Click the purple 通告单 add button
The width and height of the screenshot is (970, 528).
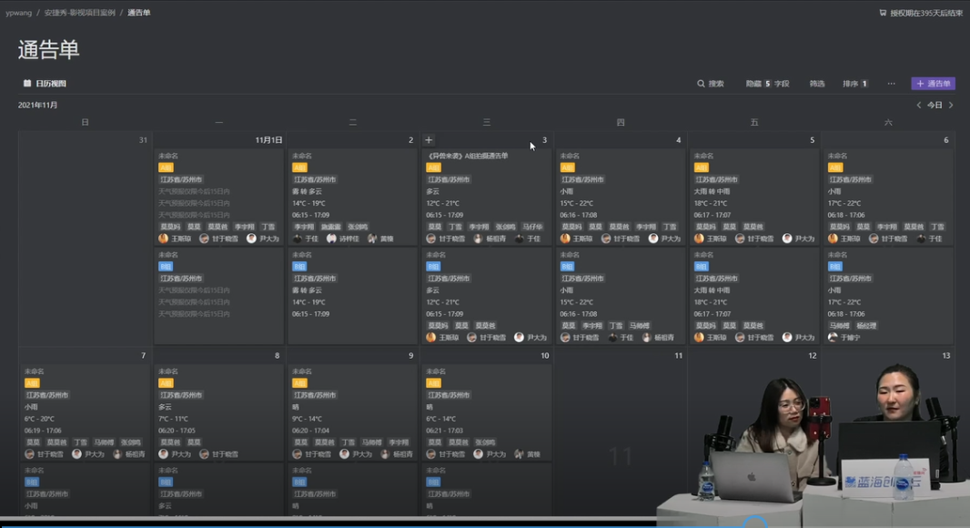(x=933, y=84)
